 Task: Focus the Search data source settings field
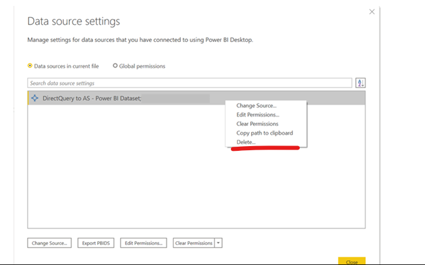tap(190, 83)
